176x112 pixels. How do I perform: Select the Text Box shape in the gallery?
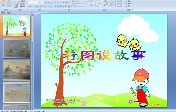pyautogui.click(x=89, y=1)
